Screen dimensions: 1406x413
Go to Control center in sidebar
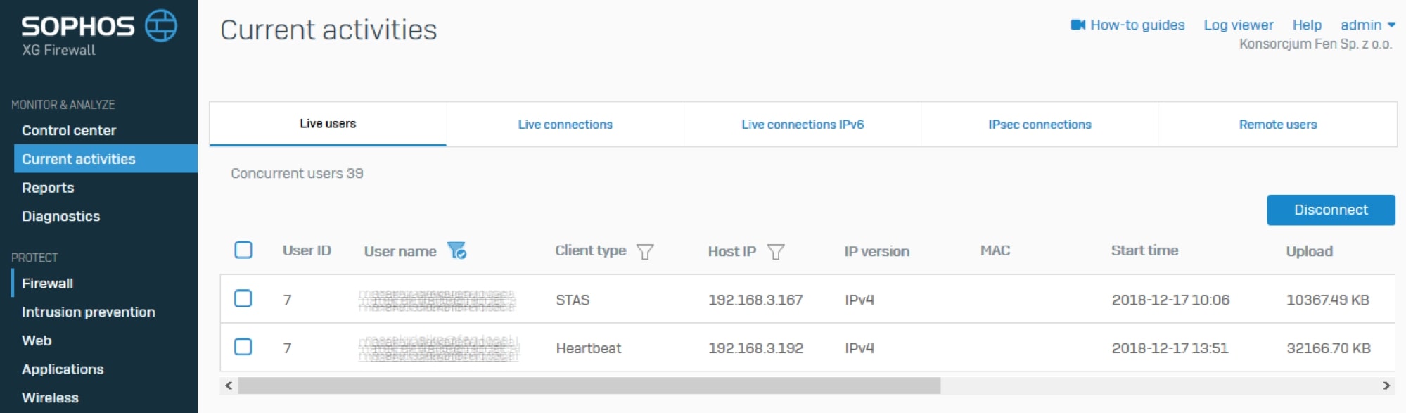coord(69,130)
